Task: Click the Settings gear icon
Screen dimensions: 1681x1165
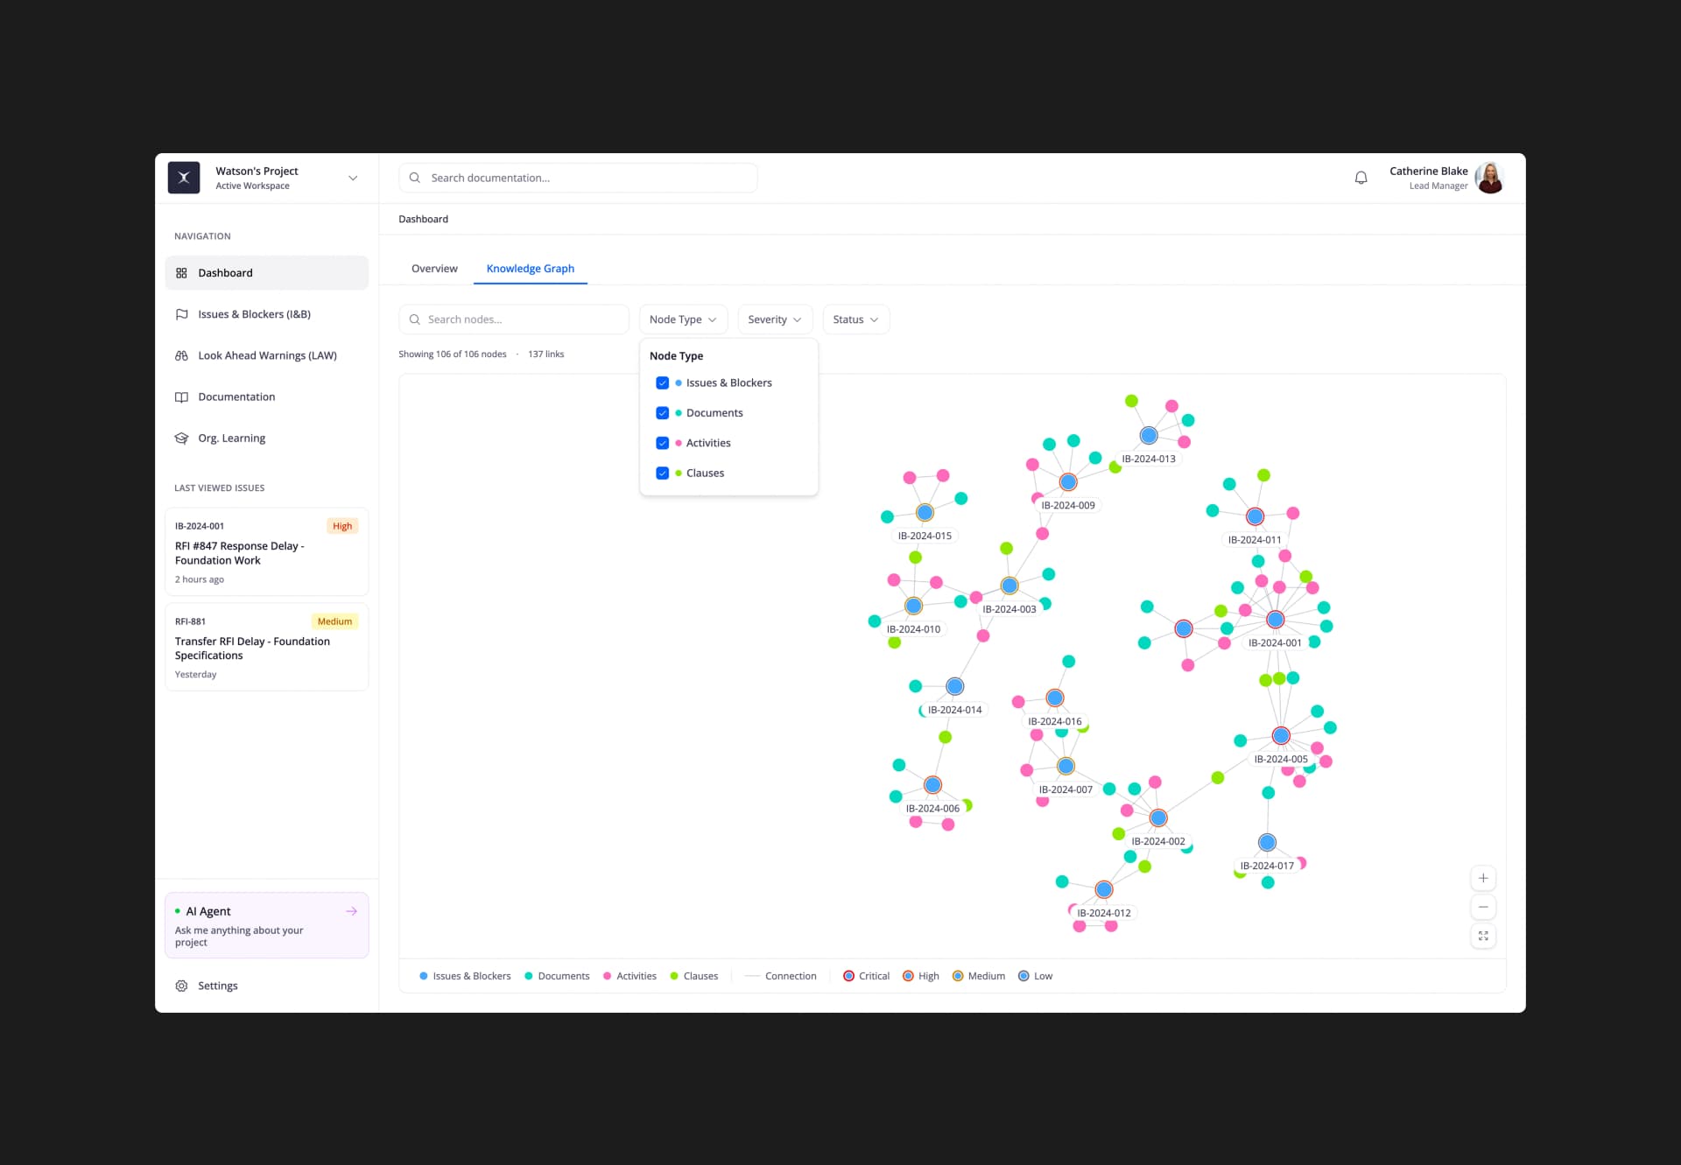Action: pos(181,986)
